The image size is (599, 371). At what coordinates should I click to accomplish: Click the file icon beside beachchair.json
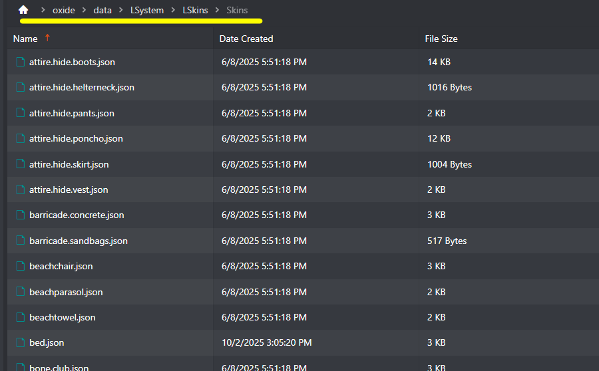tap(21, 266)
